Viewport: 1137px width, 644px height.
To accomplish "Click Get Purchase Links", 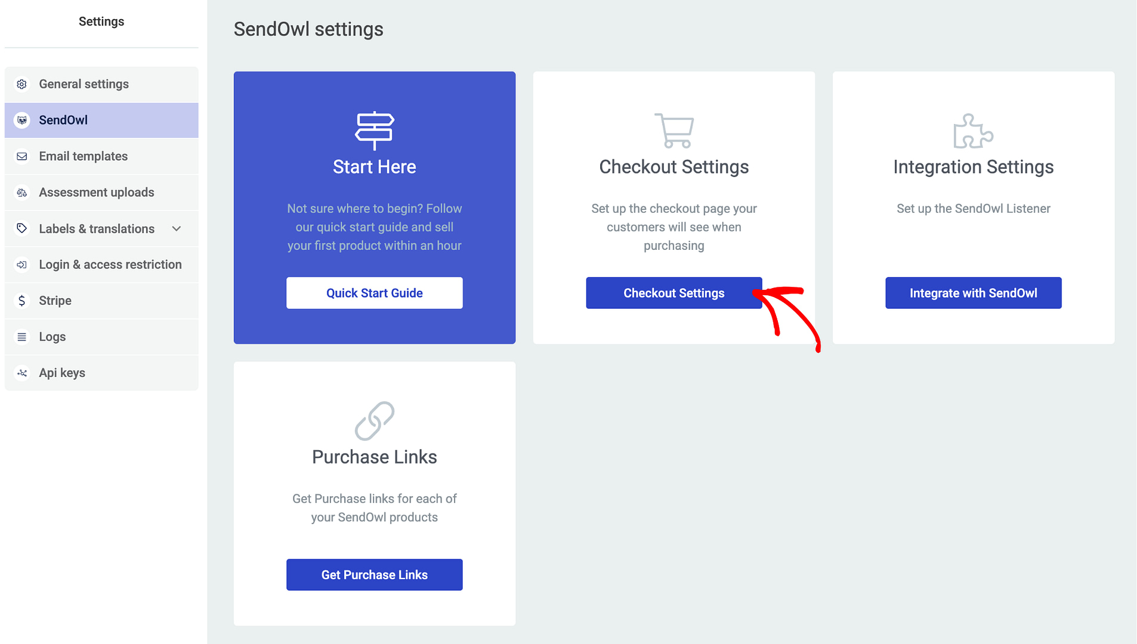I will point(374,575).
